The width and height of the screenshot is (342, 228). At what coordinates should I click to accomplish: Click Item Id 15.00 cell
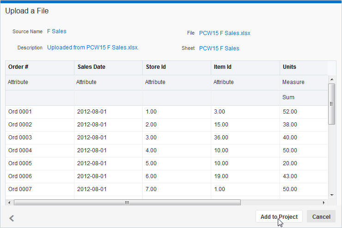tap(245, 125)
